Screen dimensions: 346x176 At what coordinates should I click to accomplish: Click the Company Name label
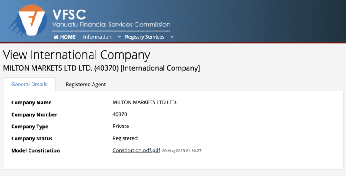click(31, 103)
